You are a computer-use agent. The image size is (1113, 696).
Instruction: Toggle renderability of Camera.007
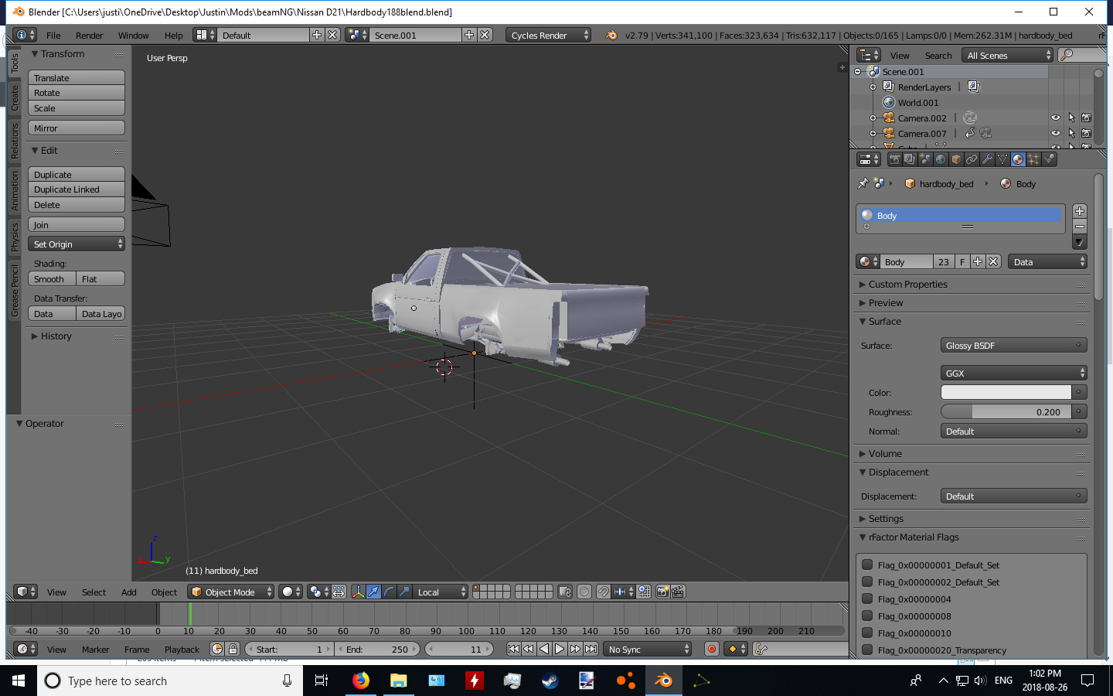1086,133
